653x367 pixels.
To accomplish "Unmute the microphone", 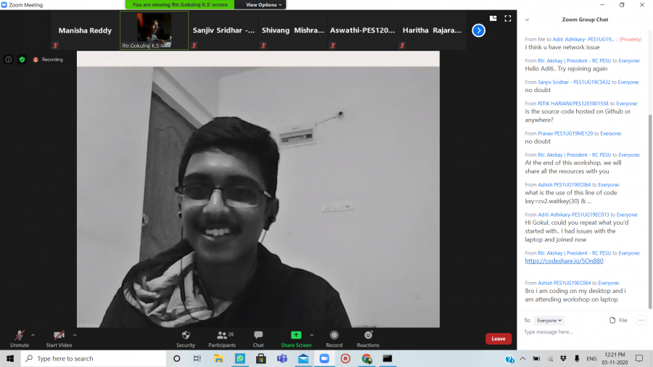I will tap(20, 338).
